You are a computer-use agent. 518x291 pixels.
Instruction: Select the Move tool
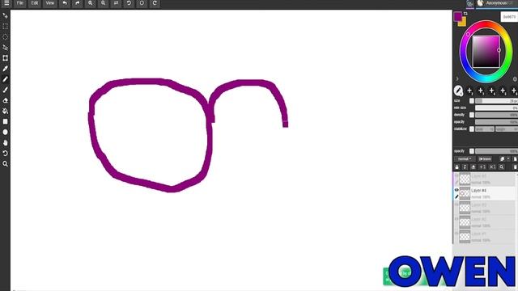point(6,15)
